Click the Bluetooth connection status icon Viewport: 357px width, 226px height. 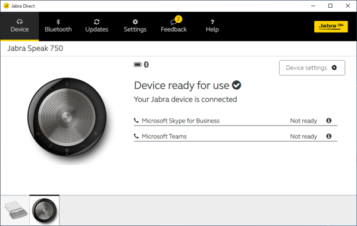(146, 65)
